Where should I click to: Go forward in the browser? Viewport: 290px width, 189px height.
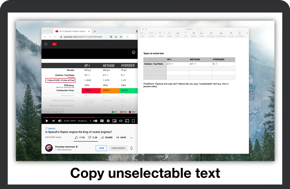(x=50, y=37)
